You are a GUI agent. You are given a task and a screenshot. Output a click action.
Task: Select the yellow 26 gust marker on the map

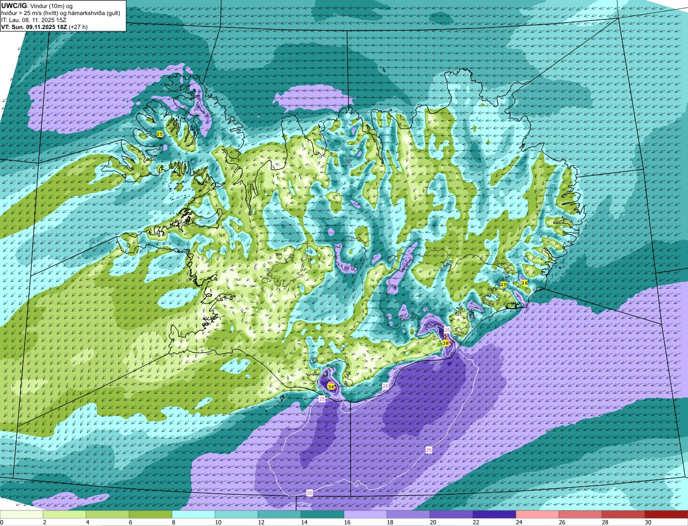[x=525, y=282]
